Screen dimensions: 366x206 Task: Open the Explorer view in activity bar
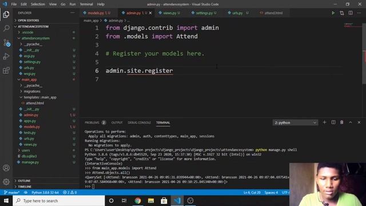click(6, 14)
